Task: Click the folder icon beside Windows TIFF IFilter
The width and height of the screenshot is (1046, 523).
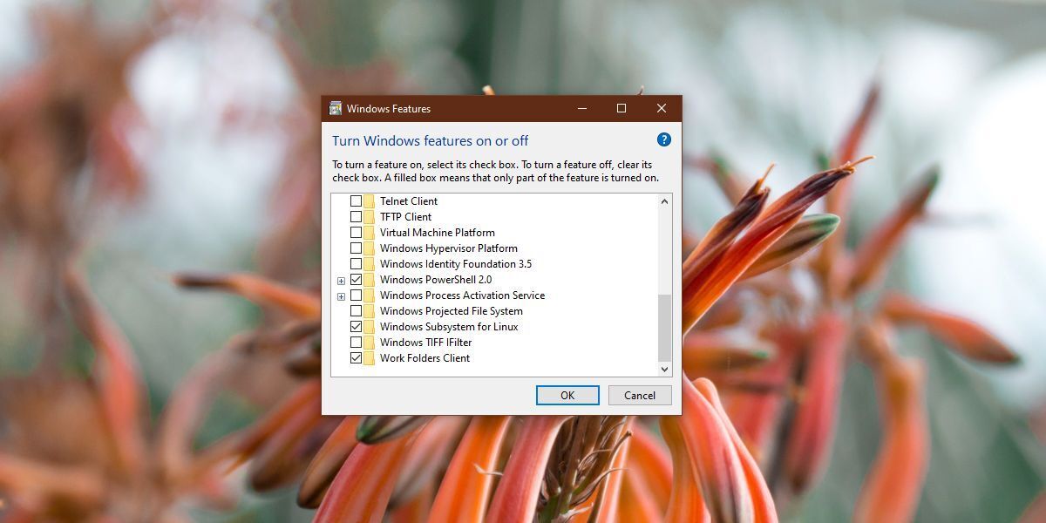Action: point(369,342)
